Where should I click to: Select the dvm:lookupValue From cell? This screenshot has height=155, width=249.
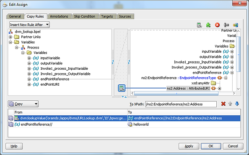coord(71,118)
